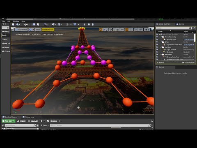
Task: Select the Lights category in Modes panel
Action: coord(5,39)
